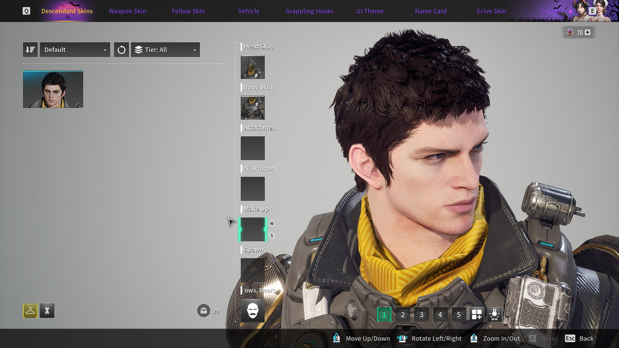The height and width of the screenshot is (348, 619).
Task: Click the Zoom In/Out mouse hint
Action: [495, 338]
